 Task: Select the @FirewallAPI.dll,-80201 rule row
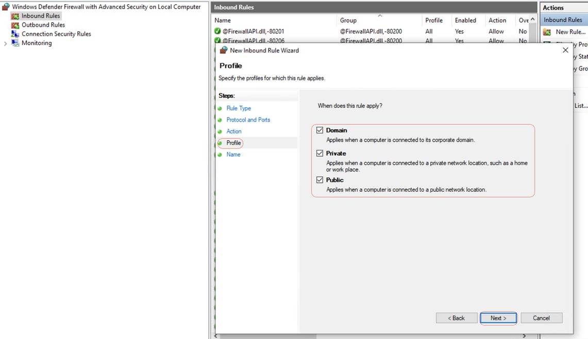371,31
